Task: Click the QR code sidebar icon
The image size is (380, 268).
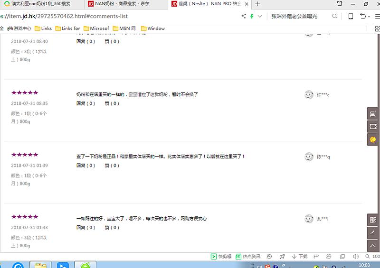Action: (373, 220)
